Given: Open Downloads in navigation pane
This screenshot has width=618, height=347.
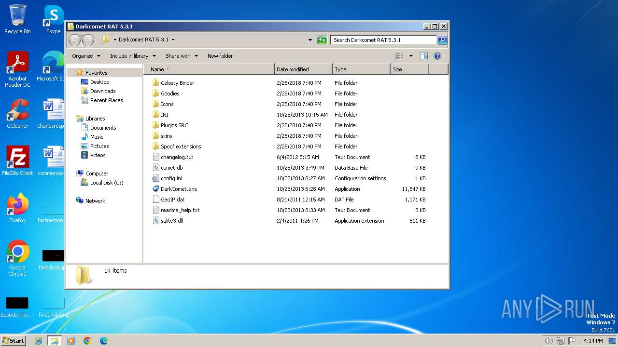Looking at the screenshot, I should tap(103, 91).
